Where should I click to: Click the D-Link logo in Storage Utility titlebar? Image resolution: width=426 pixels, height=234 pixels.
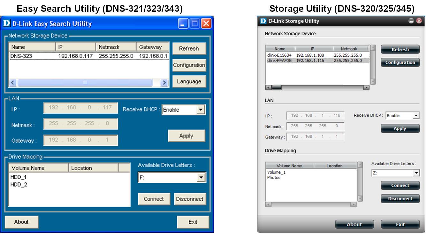pos(264,21)
